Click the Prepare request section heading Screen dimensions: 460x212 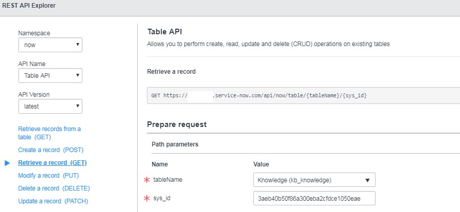pyautogui.click(x=177, y=124)
